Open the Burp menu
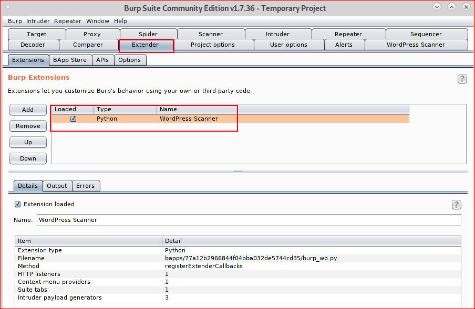The image size is (475, 309). pyautogui.click(x=15, y=21)
